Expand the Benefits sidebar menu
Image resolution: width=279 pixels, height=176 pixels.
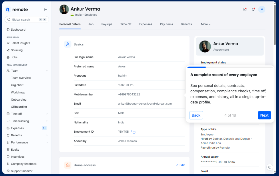tap(47, 135)
